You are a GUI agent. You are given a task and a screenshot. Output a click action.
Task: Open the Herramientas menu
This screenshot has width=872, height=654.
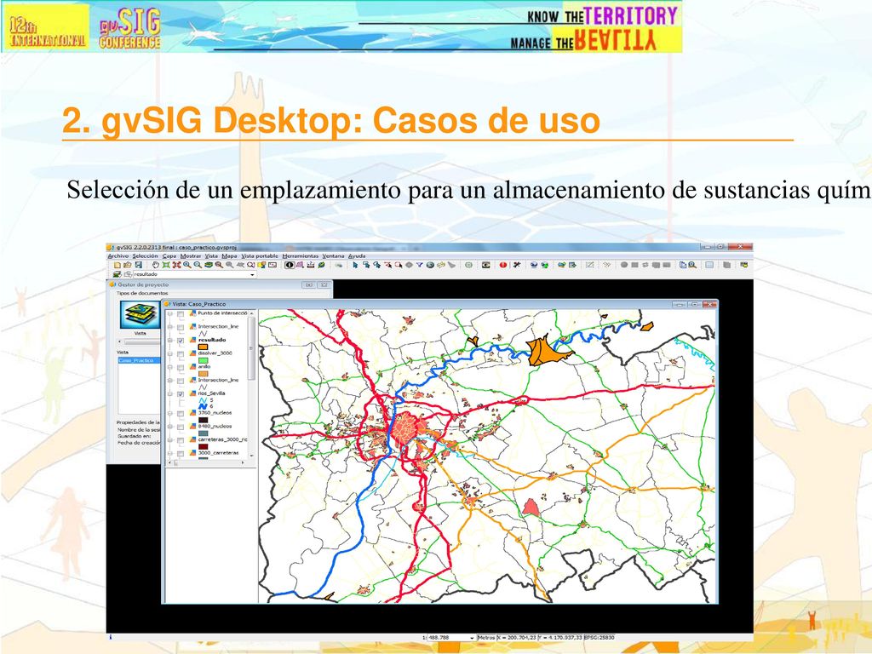(301, 255)
